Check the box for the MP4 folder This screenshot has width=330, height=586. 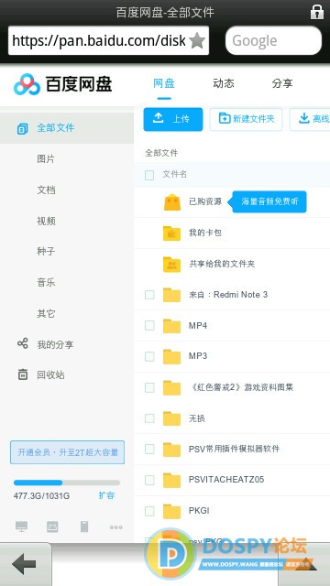(x=149, y=326)
